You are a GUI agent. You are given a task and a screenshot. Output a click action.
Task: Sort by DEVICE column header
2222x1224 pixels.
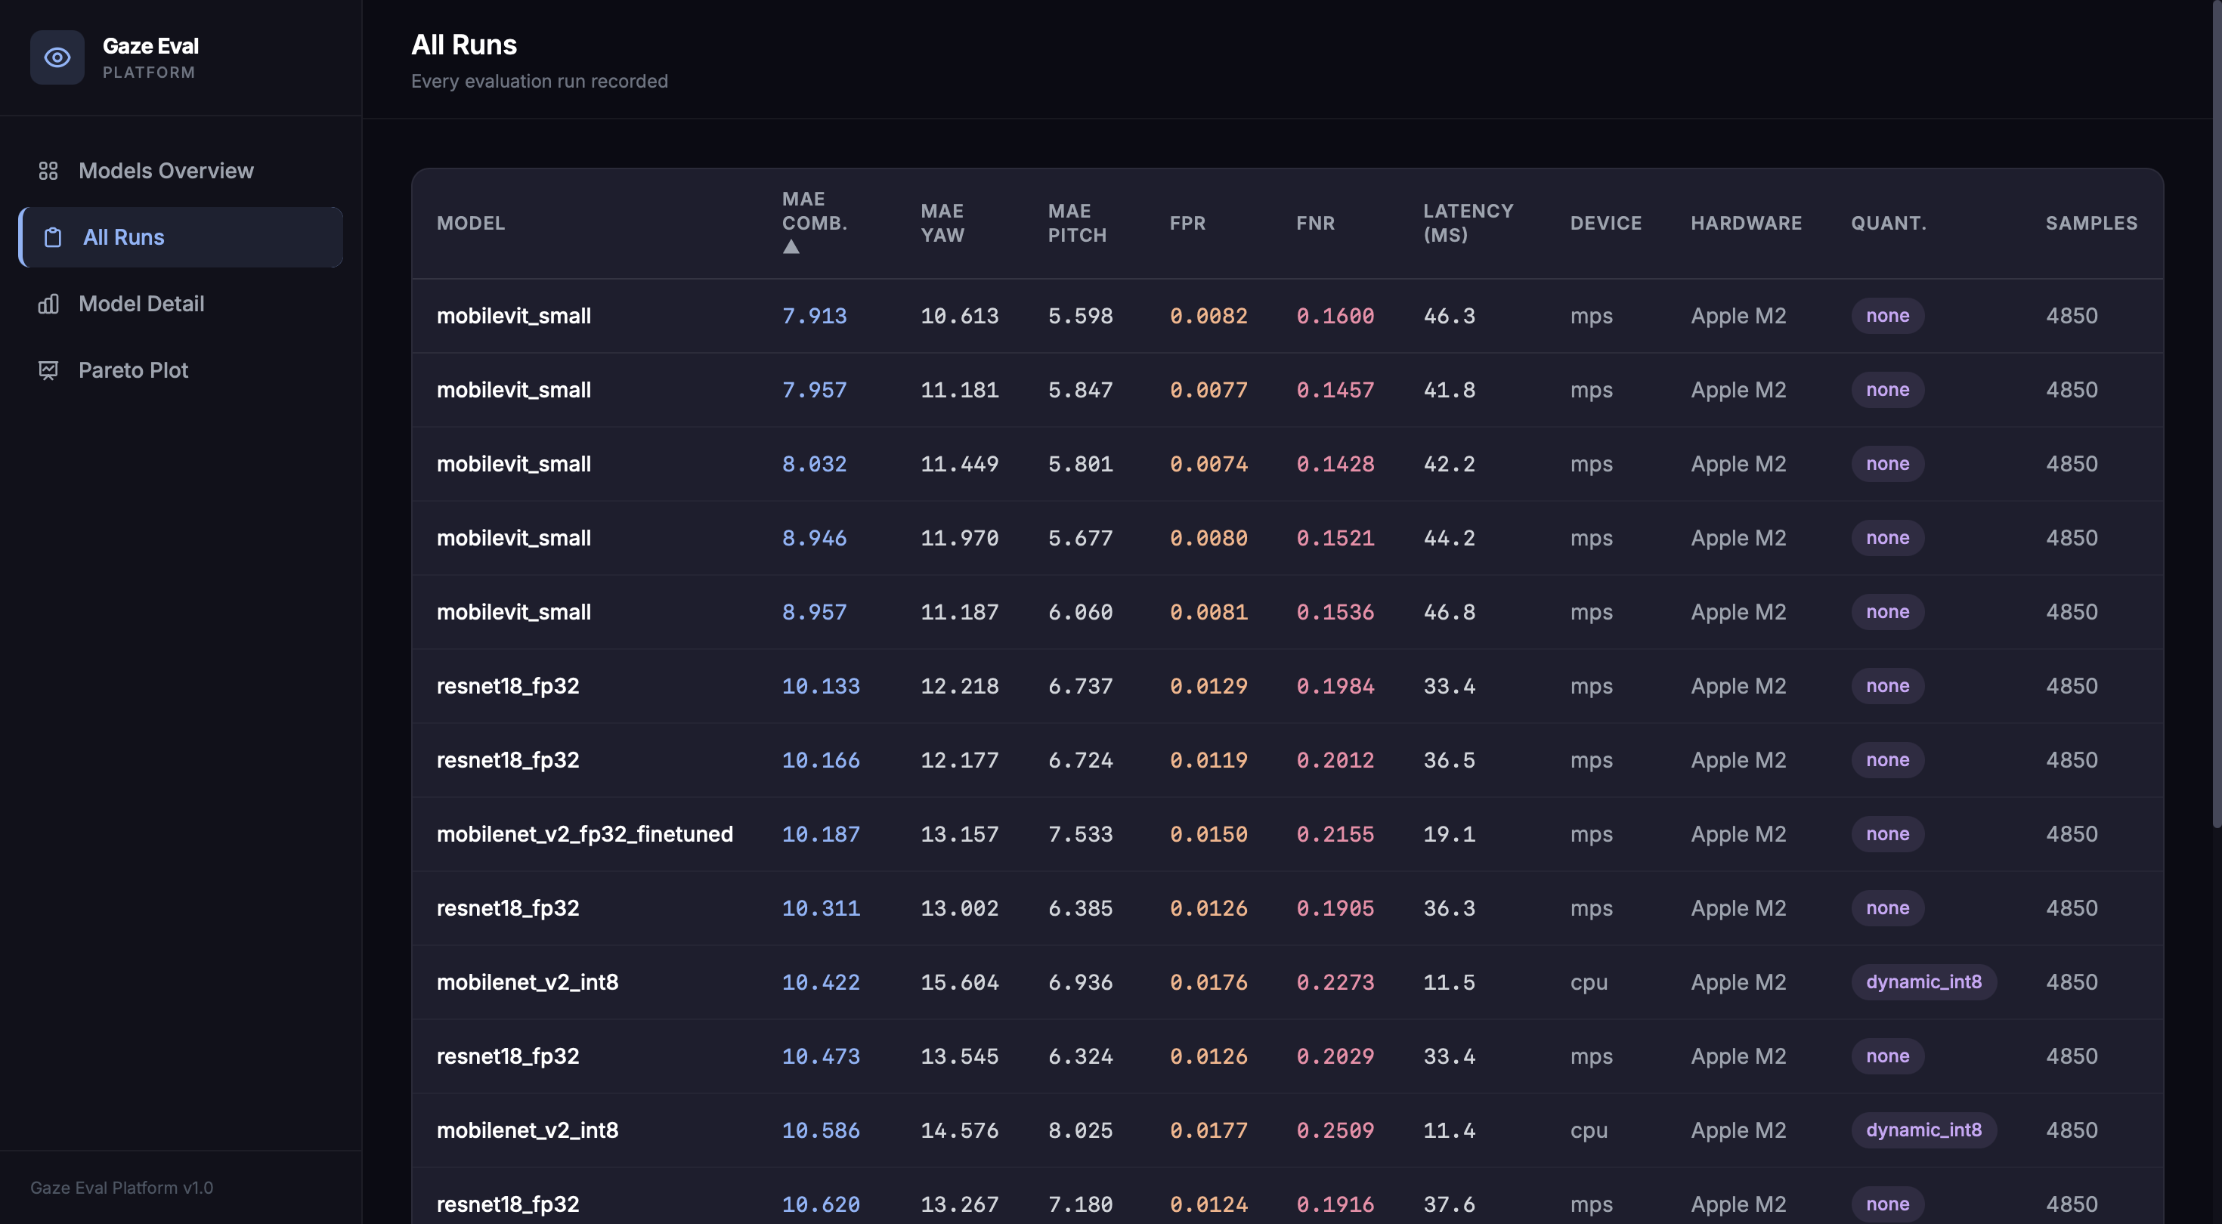1606,224
